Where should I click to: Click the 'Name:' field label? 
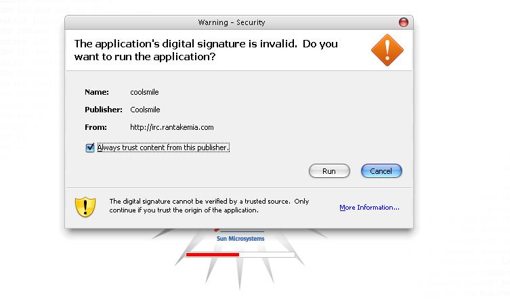(x=96, y=92)
